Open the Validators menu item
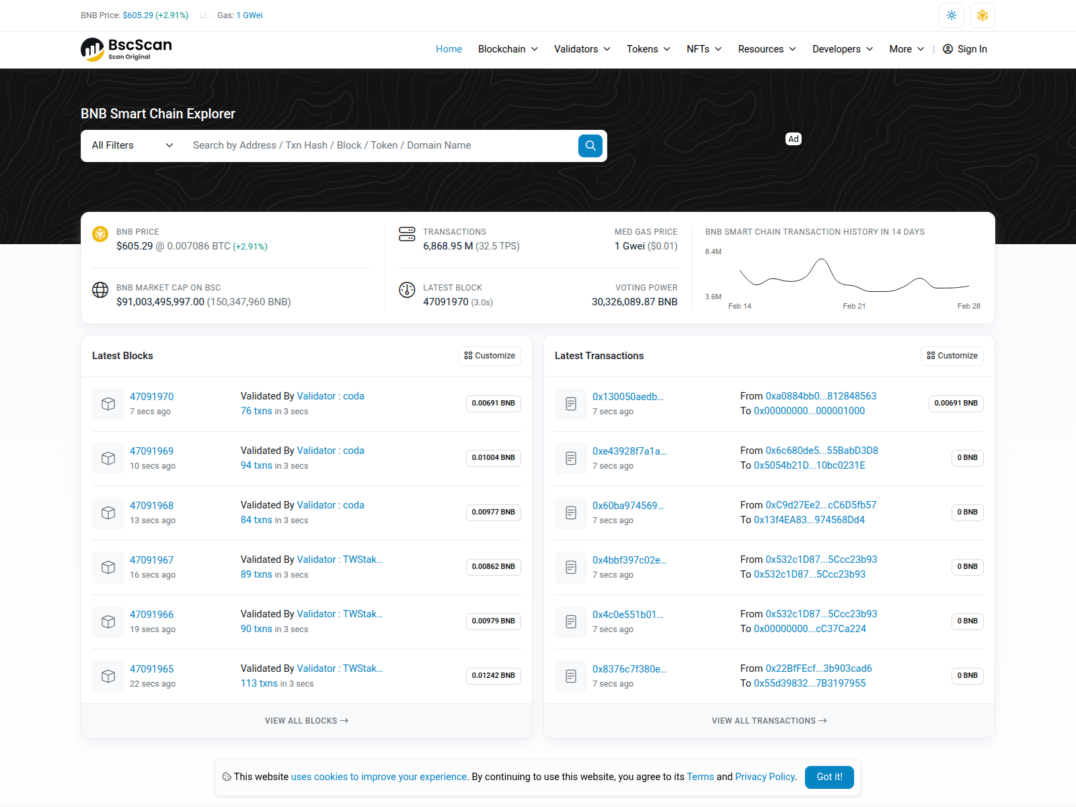Viewport: 1076px width, 807px height. (x=582, y=49)
